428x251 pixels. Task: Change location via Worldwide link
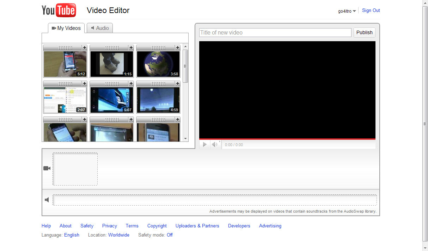point(119,235)
